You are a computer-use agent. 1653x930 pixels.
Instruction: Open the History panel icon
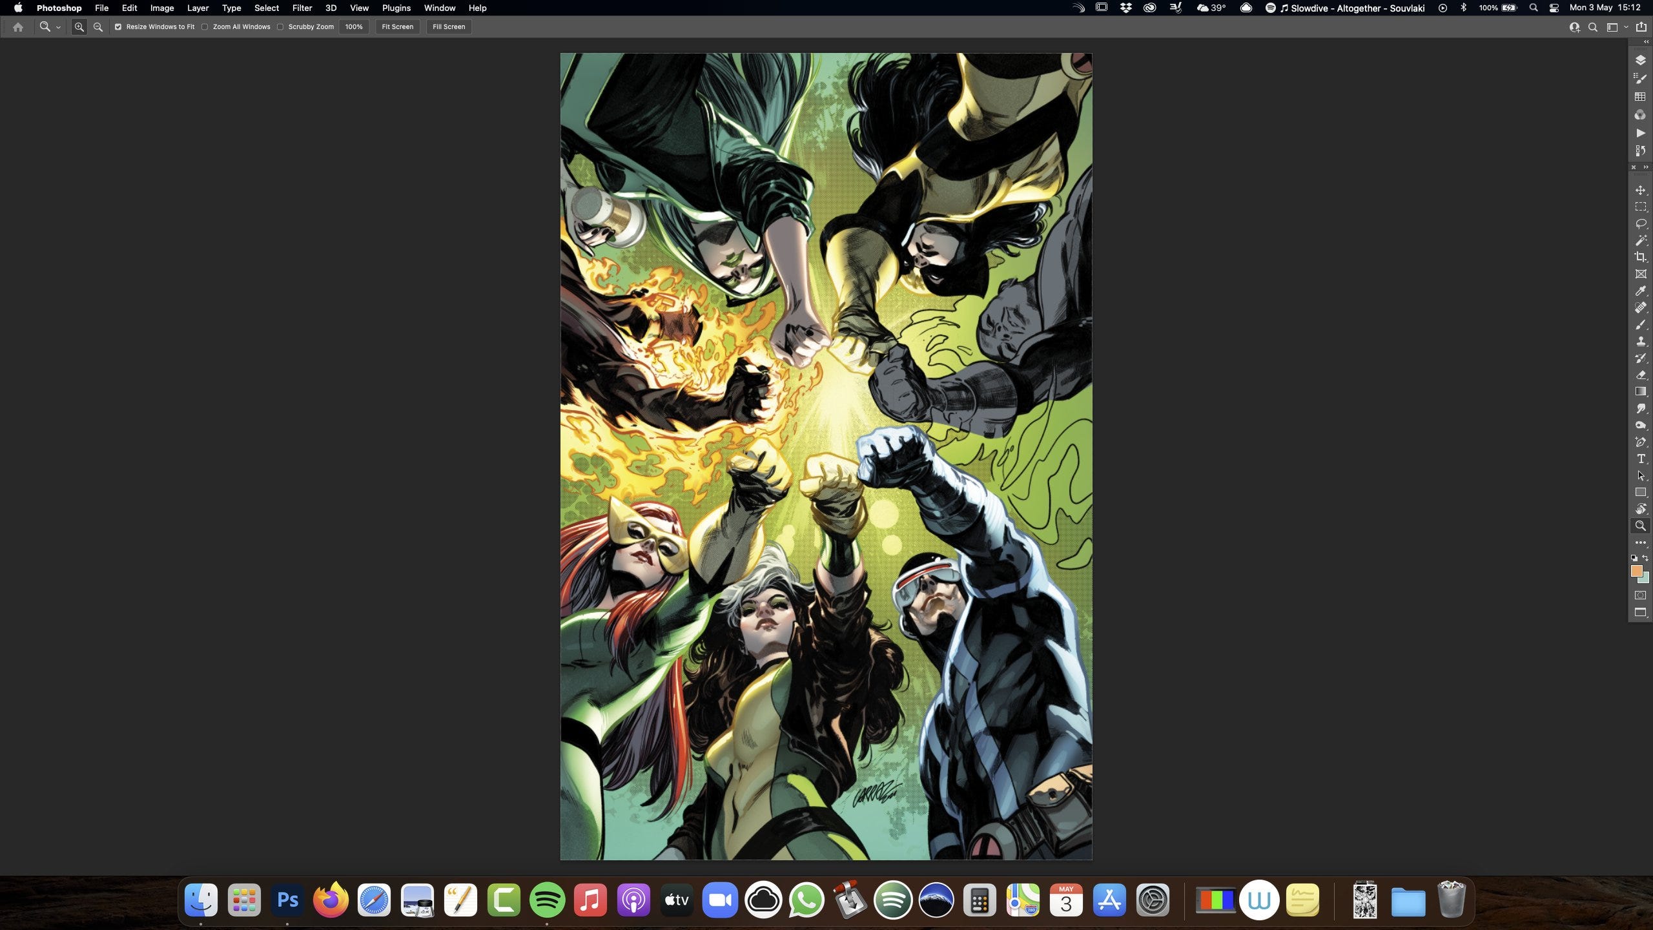pos(1640,150)
